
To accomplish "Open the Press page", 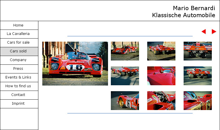I will click(19, 69).
